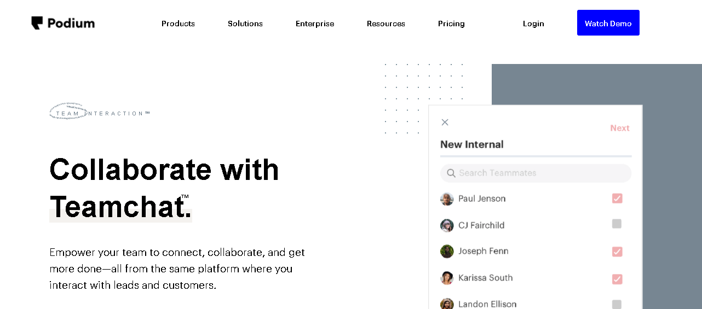Go to the Enterprise page
This screenshot has width=702, height=309.
point(315,24)
